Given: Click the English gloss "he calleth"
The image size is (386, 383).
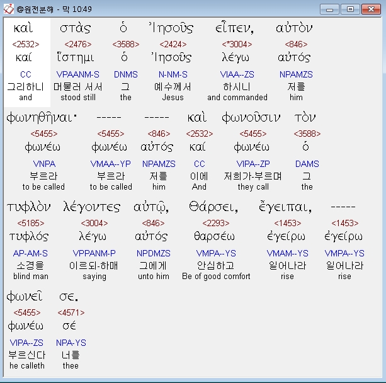Looking at the screenshot, I should (x=27, y=366).
